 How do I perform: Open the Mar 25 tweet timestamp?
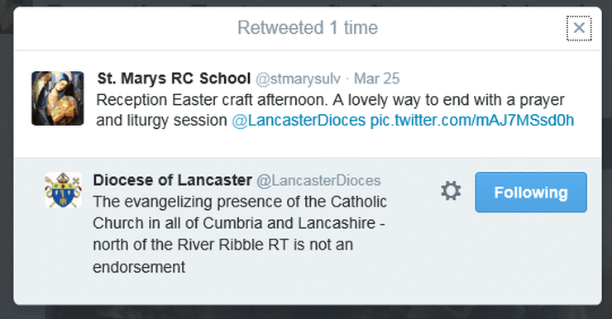(376, 79)
